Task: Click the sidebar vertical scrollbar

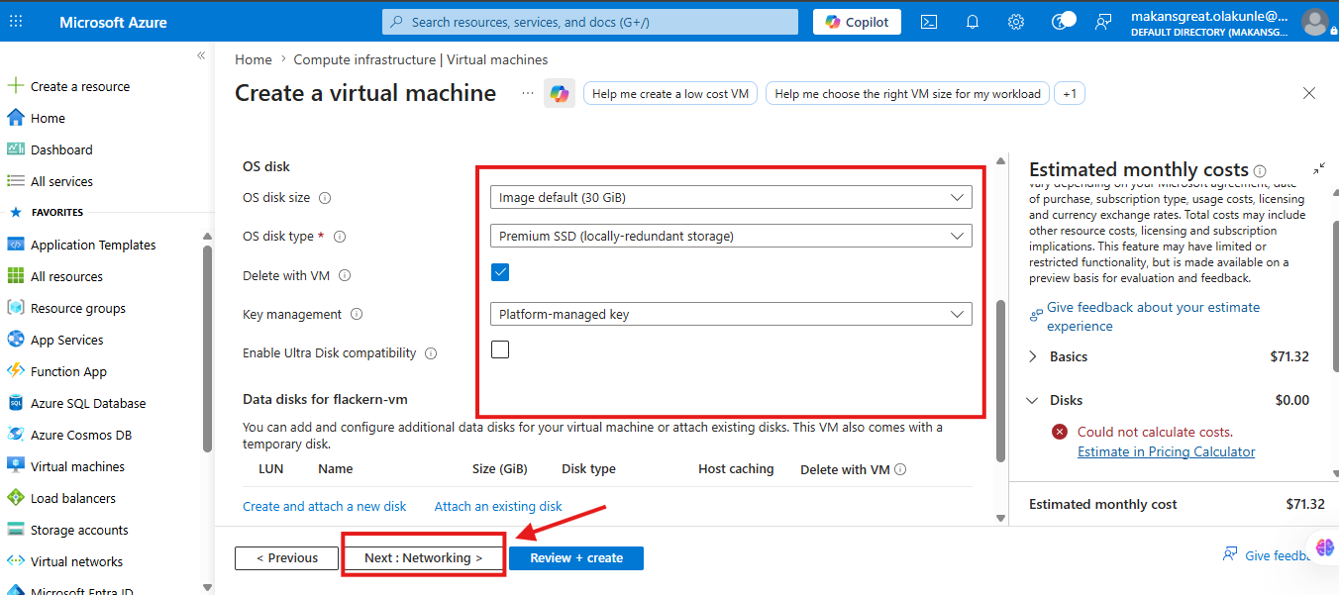Action: [207, 347]
